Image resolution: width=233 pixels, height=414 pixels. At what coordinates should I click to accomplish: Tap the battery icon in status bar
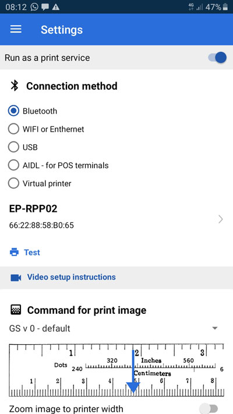[225, 7]
